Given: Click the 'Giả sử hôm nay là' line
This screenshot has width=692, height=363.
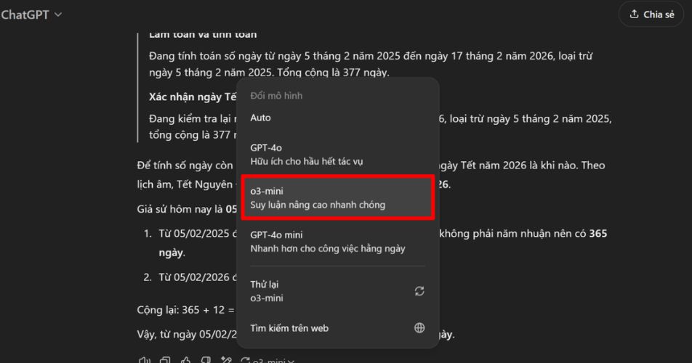Looking at the screenshot, I should coord(187,209).
